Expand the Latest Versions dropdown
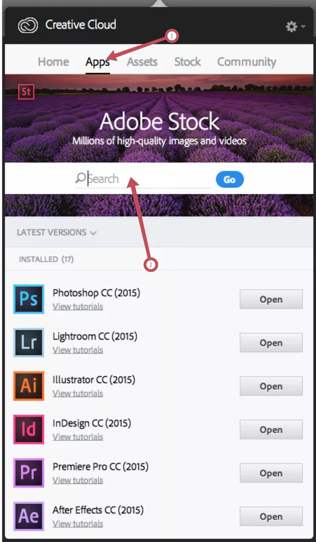The height and width of the screenshot is (542, 316). pos(56,232)
